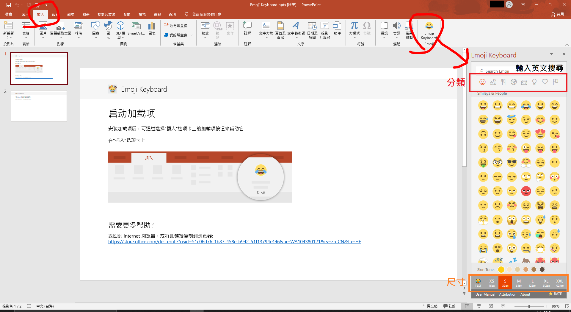The width and height of the screenshot is (571, 312).
Task: Insert an 物件 object
Action: [x=337, y=29]
